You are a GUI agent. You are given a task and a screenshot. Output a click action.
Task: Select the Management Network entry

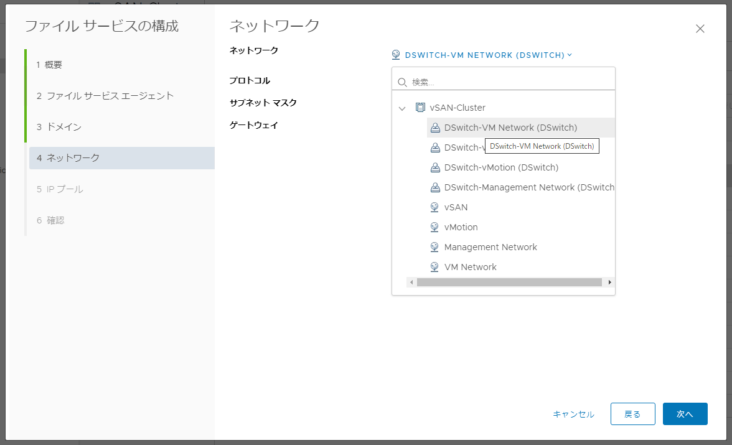490,247
